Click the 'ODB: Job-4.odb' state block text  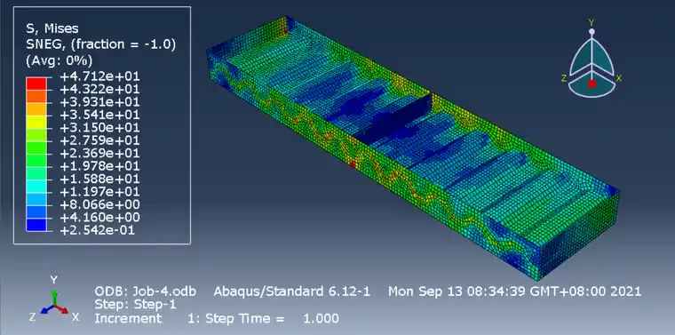146,291
